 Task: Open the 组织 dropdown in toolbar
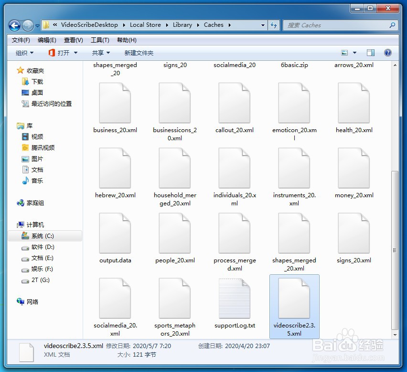[x=25, y=53]
